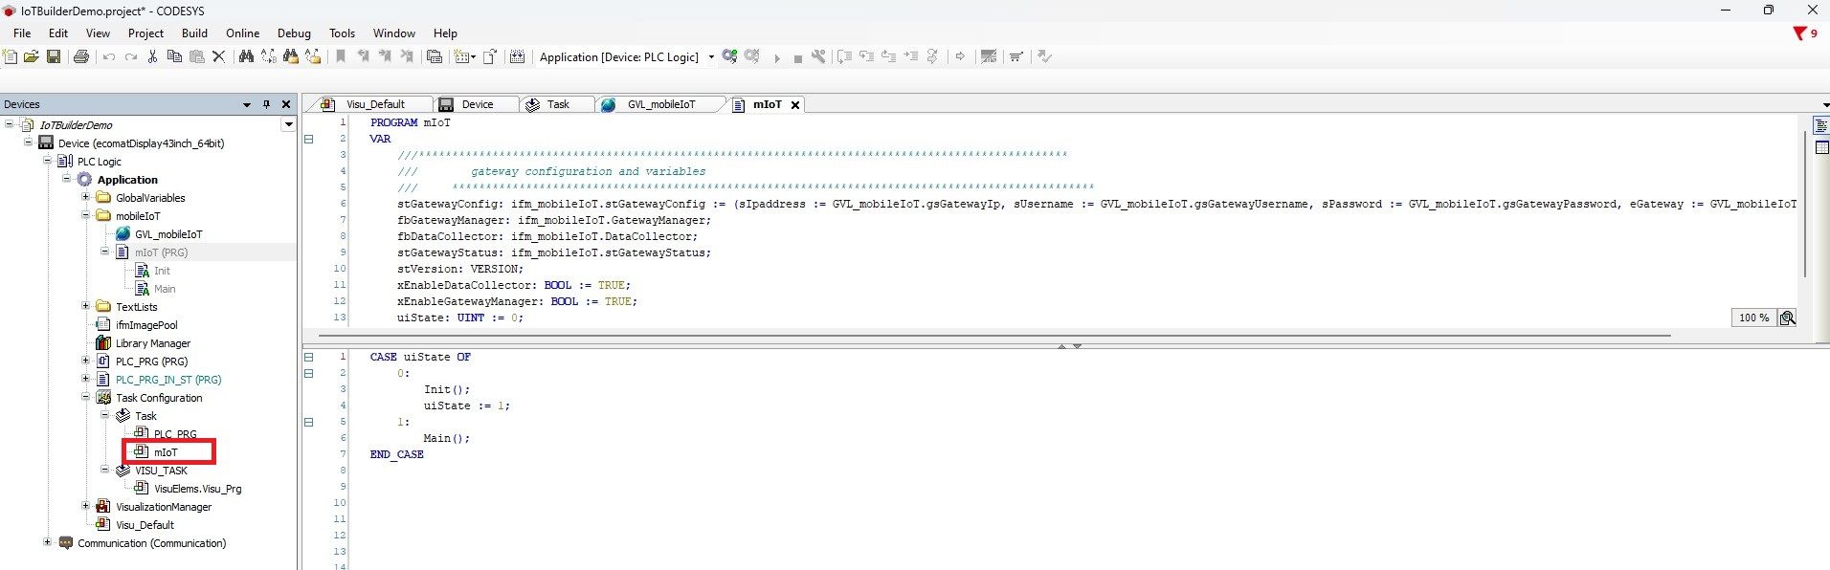Delete selection with the X icon

coord(218,56)
